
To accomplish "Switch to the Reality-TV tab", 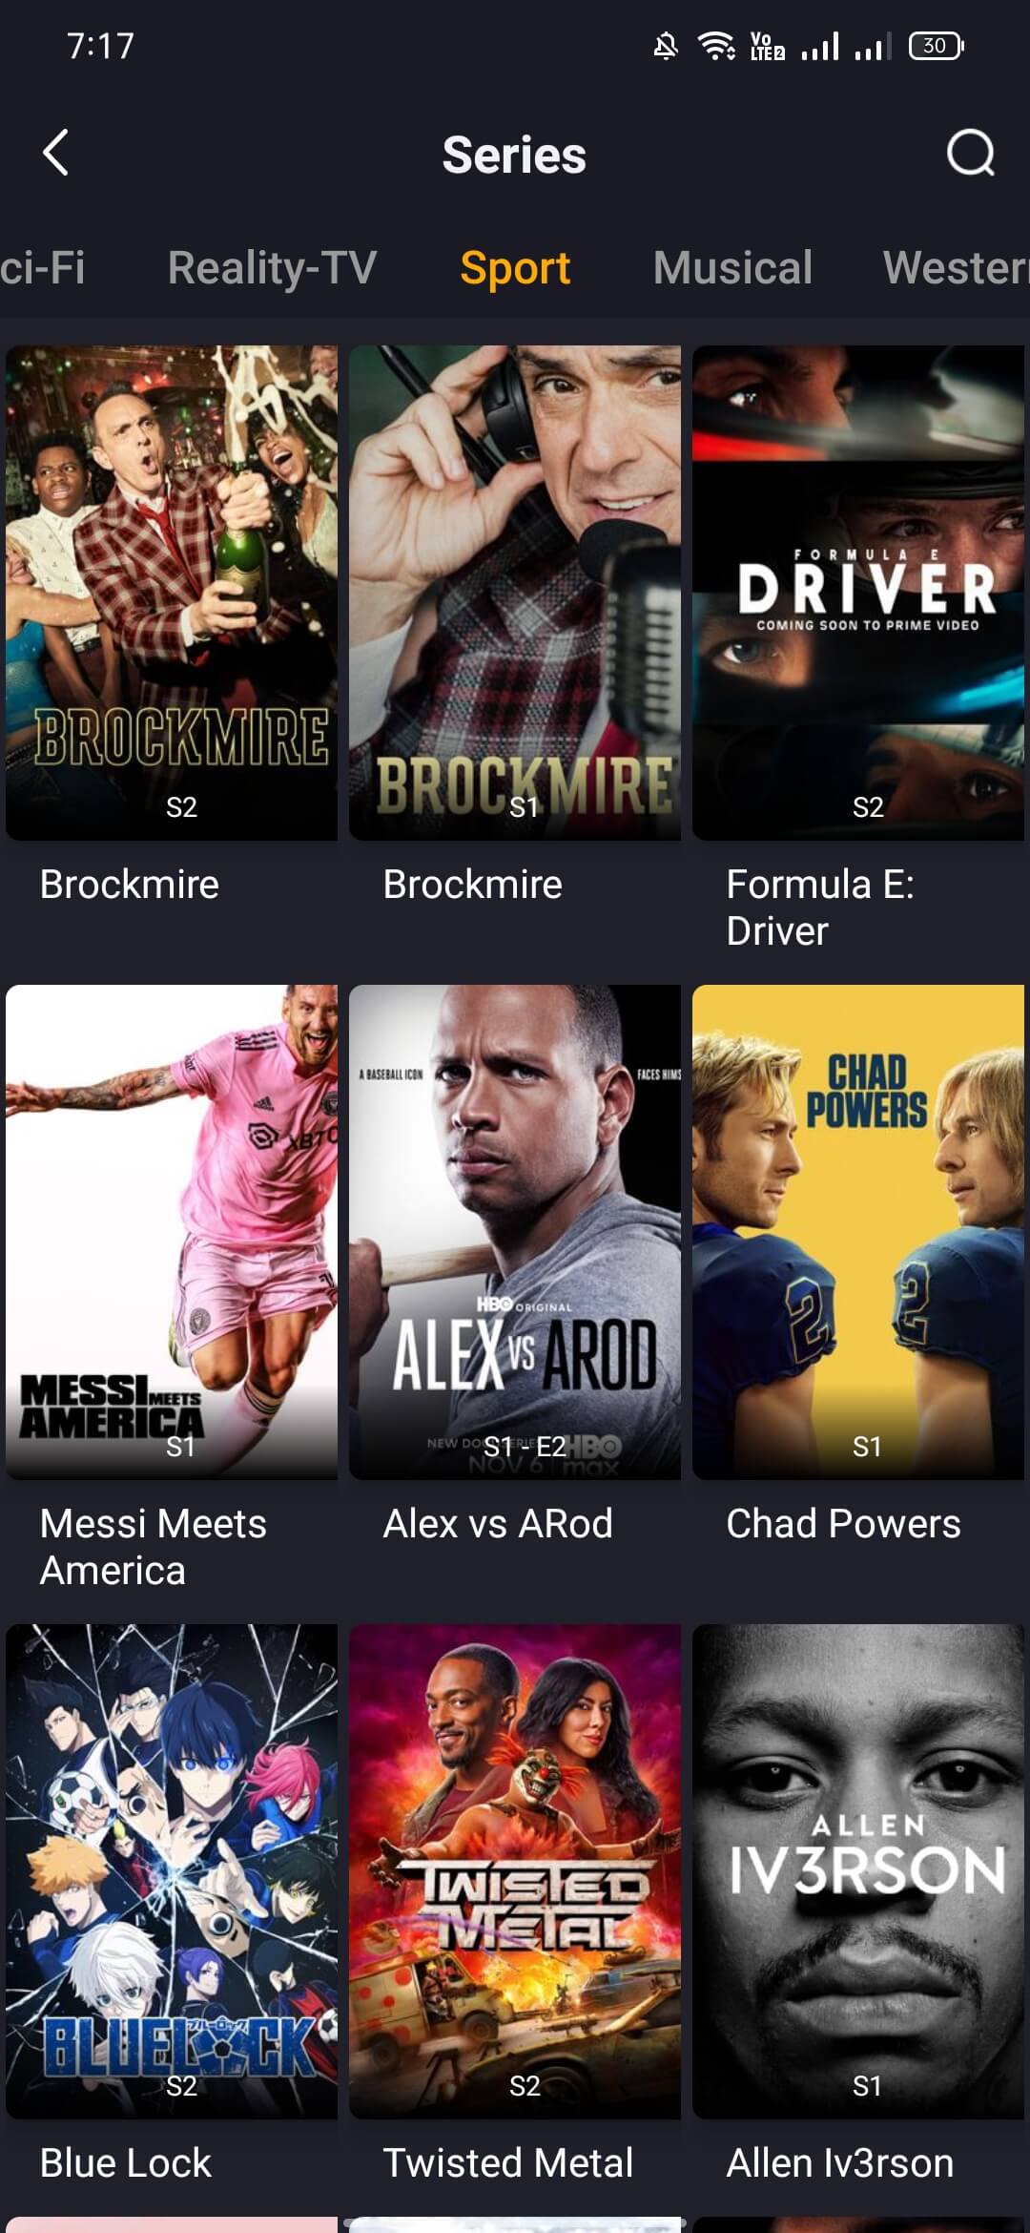I will 273,267.
